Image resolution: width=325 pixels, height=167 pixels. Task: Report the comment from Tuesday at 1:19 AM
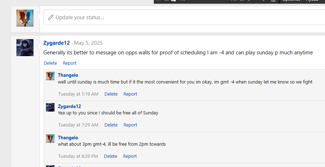click(x=130, y=94)
